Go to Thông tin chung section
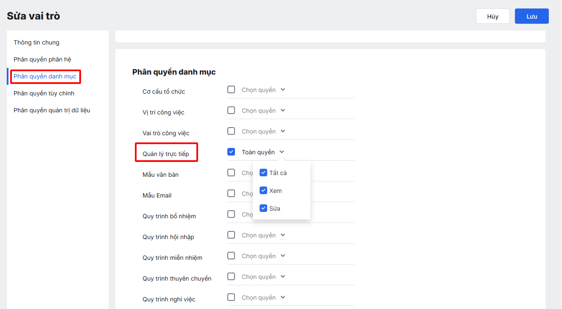The width and height of the screenshot is (562, 309). (x=36, y=42)
